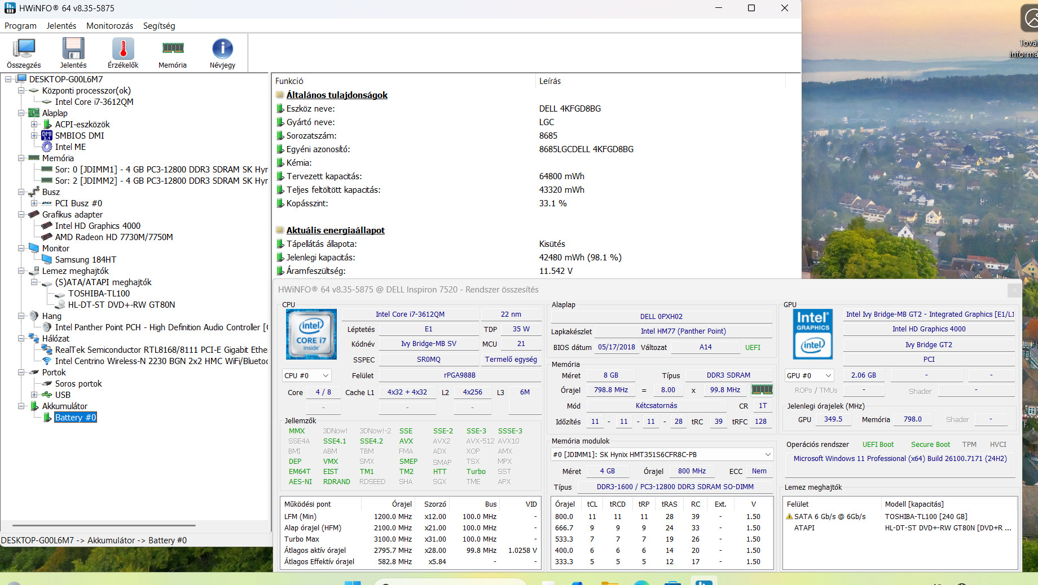Viewport: 1038px width, 585px height.
Task: Click the Jelentés floppy disk toolbar icon
Action: click(73, 48)
